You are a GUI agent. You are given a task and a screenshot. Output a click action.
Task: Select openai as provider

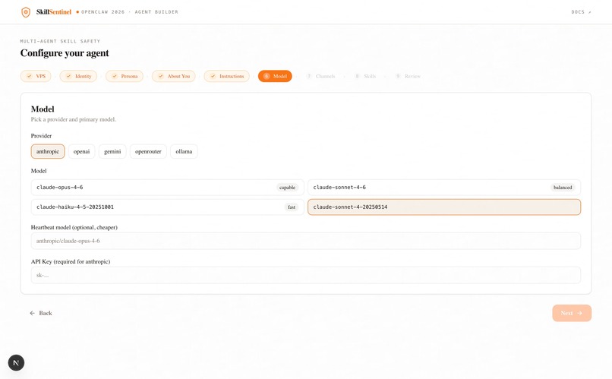(81, 151)
